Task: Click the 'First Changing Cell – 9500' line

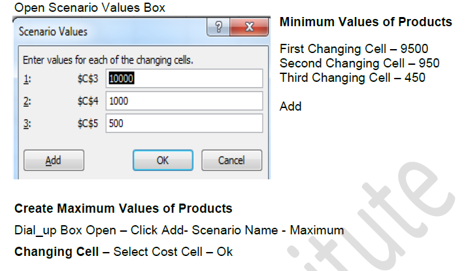Action: (x=355, y=49)
